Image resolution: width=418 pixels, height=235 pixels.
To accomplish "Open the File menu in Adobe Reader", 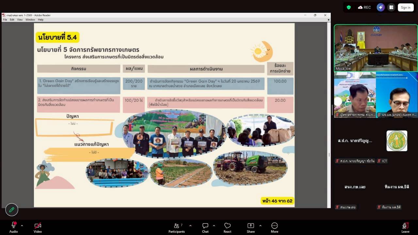I will pos(5,20).
